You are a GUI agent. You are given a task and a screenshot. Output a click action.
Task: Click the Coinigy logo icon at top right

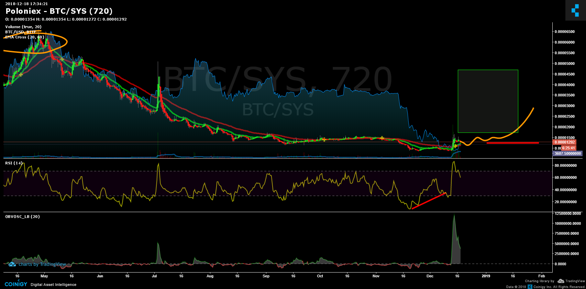click(575, 10)
